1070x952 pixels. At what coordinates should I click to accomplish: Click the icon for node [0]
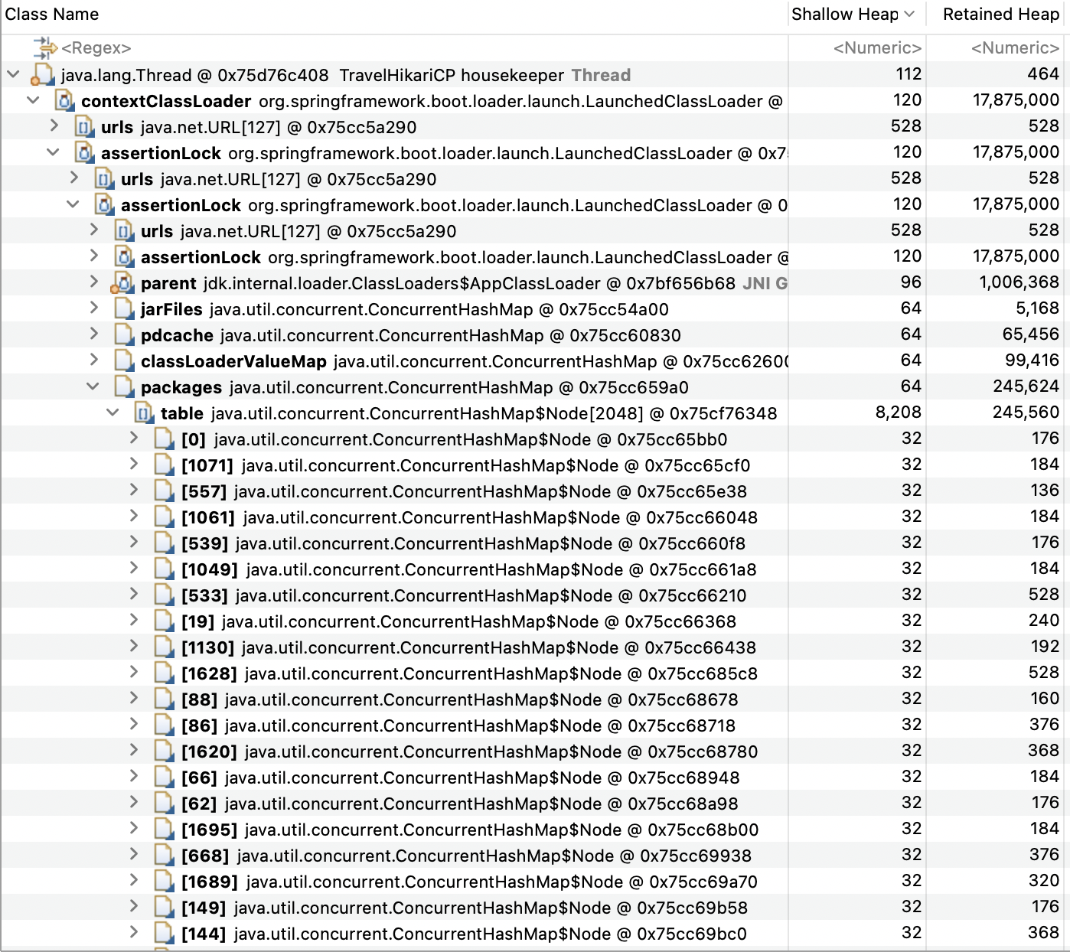pyautogui.click(x=164, y=439)
